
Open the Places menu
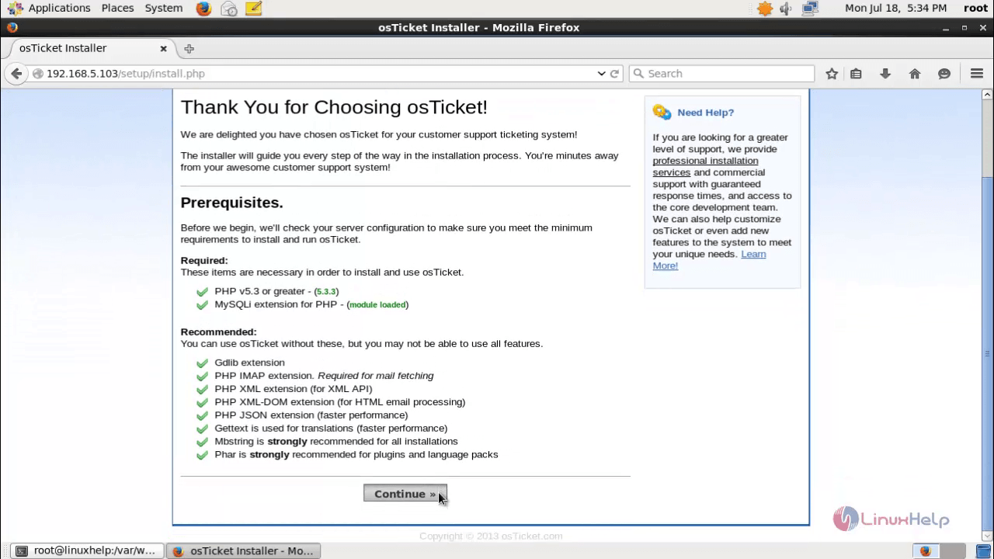pos(117,8)
